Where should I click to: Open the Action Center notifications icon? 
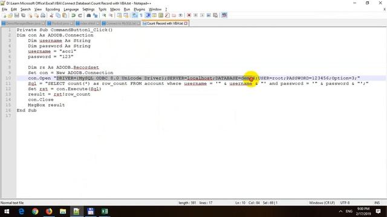(x=378, y=212)
